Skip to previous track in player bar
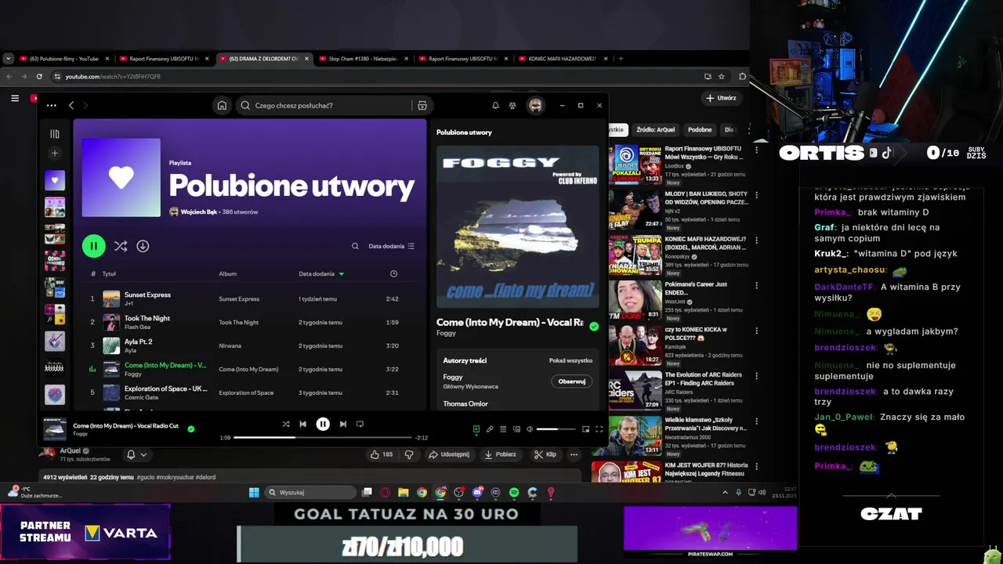The height and width of the screenshot is (564, 1003). coord(303,424)
